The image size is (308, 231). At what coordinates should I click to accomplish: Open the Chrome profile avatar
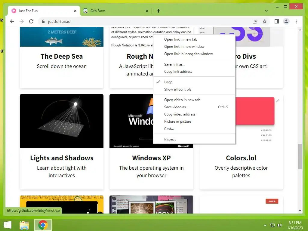click(286, 21)
